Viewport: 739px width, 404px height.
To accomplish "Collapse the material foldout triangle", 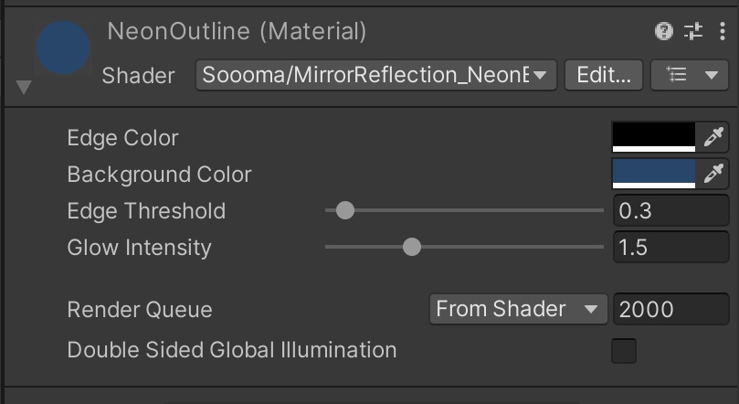I will coord(24,88).
